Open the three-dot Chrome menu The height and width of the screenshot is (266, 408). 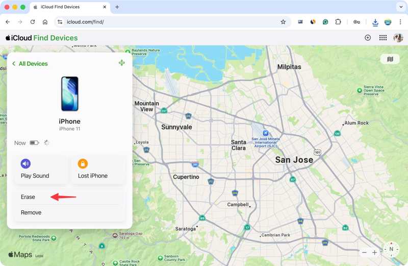pos(400,22)
